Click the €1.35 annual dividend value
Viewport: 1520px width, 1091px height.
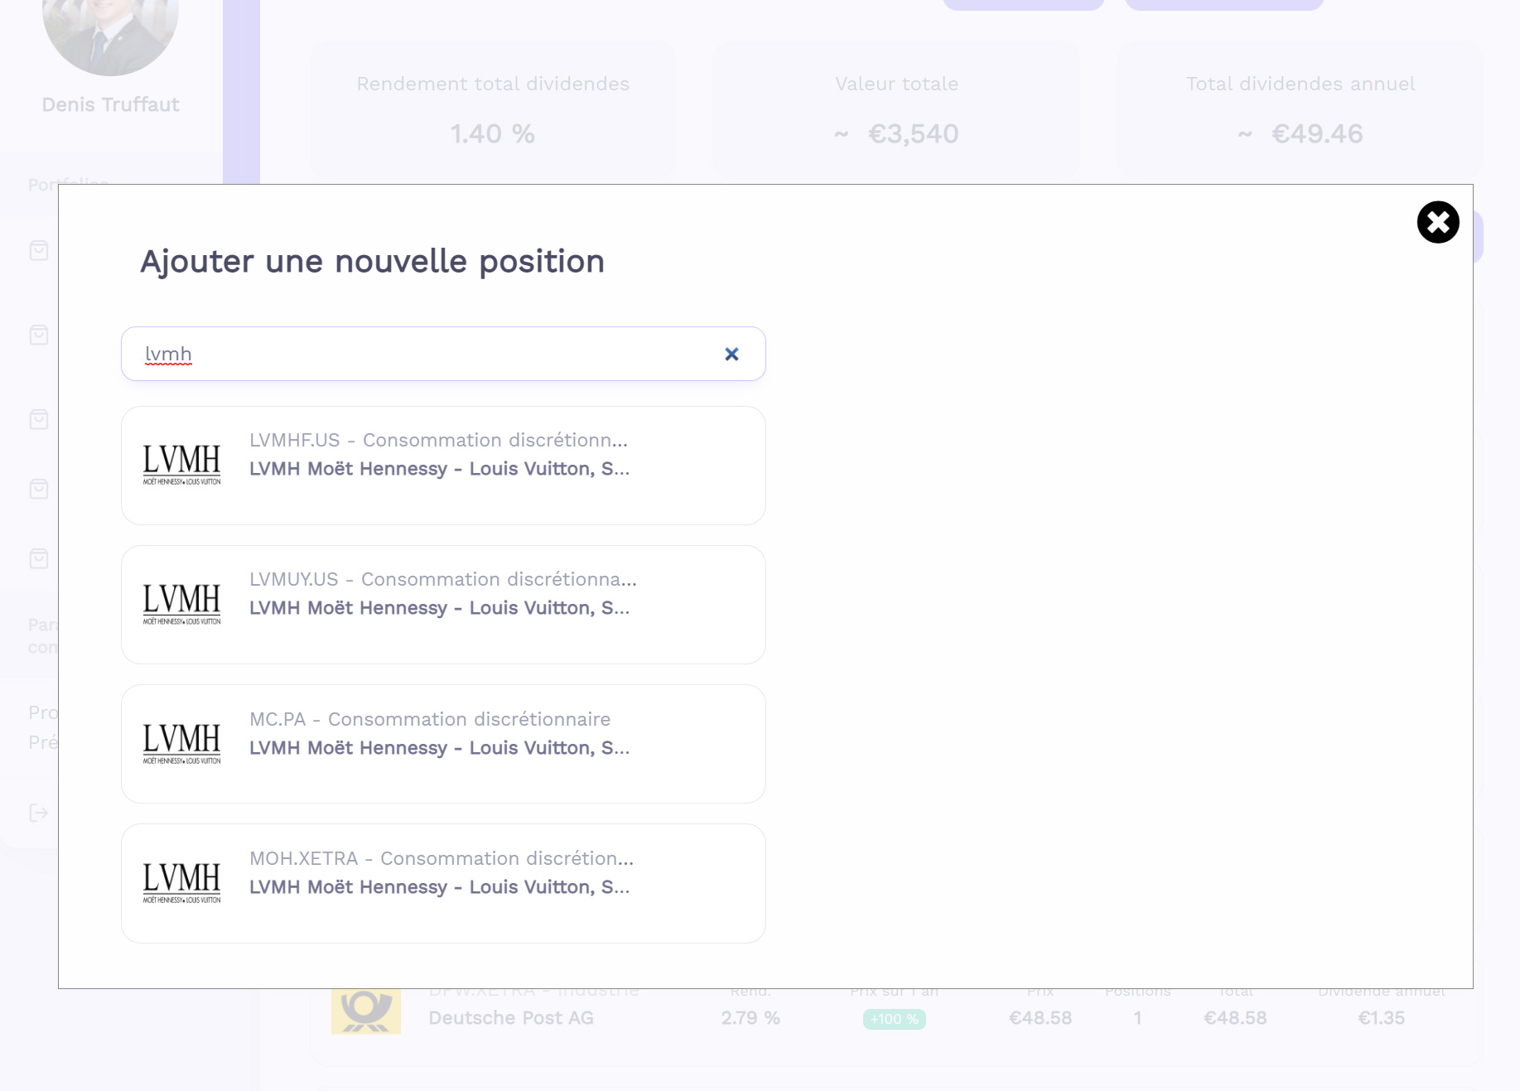[x=1382, y=1018]
